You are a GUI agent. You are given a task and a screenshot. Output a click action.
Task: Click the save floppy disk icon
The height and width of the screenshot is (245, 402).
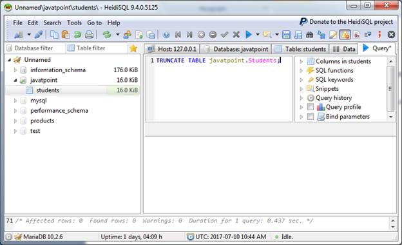(x=286, y=34)
